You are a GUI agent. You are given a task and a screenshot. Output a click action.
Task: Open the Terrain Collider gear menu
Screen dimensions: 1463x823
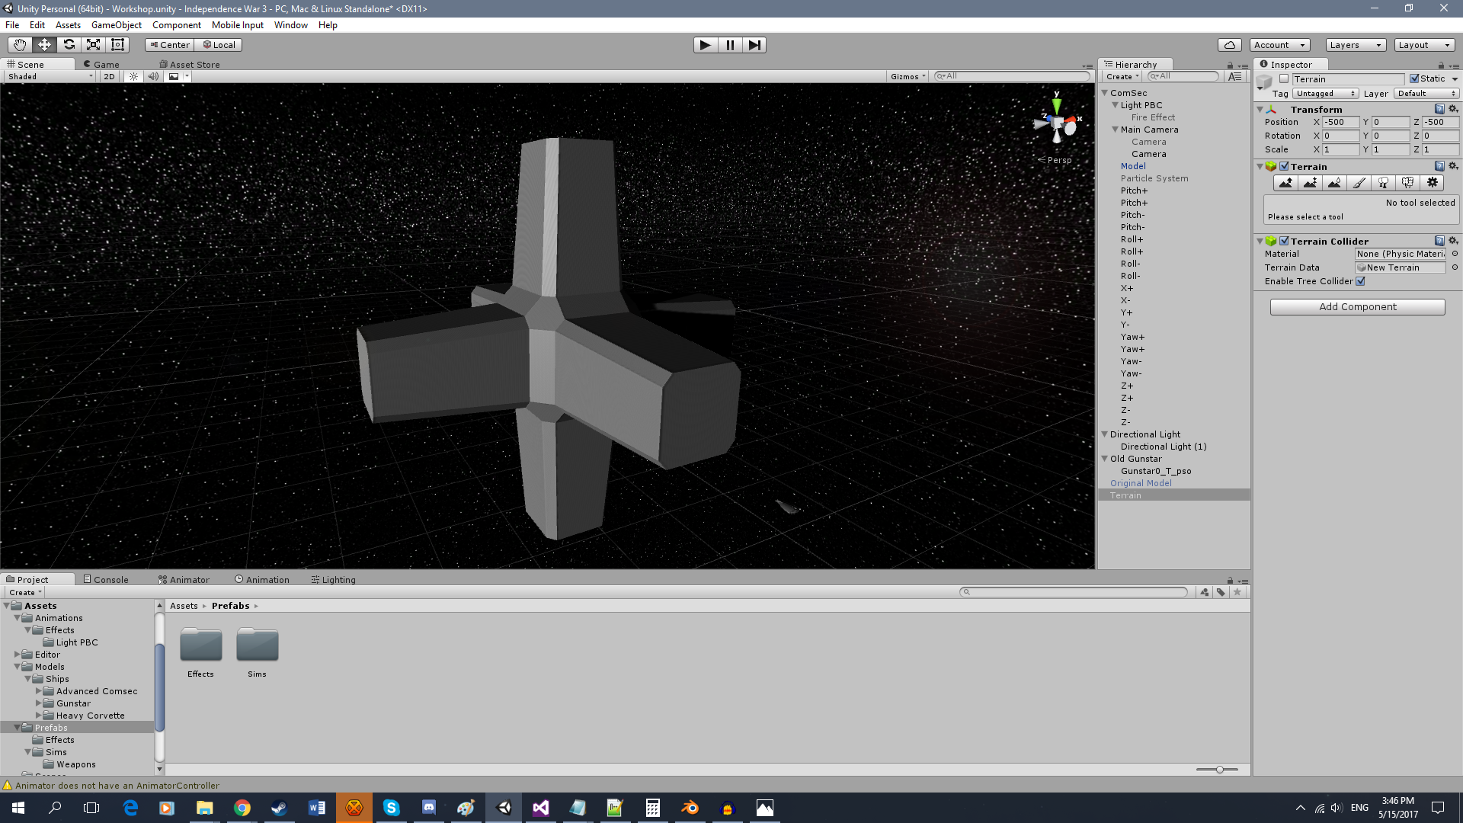(x=1453, y=241)
